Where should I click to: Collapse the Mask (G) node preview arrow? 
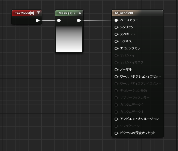coord(80,13)
